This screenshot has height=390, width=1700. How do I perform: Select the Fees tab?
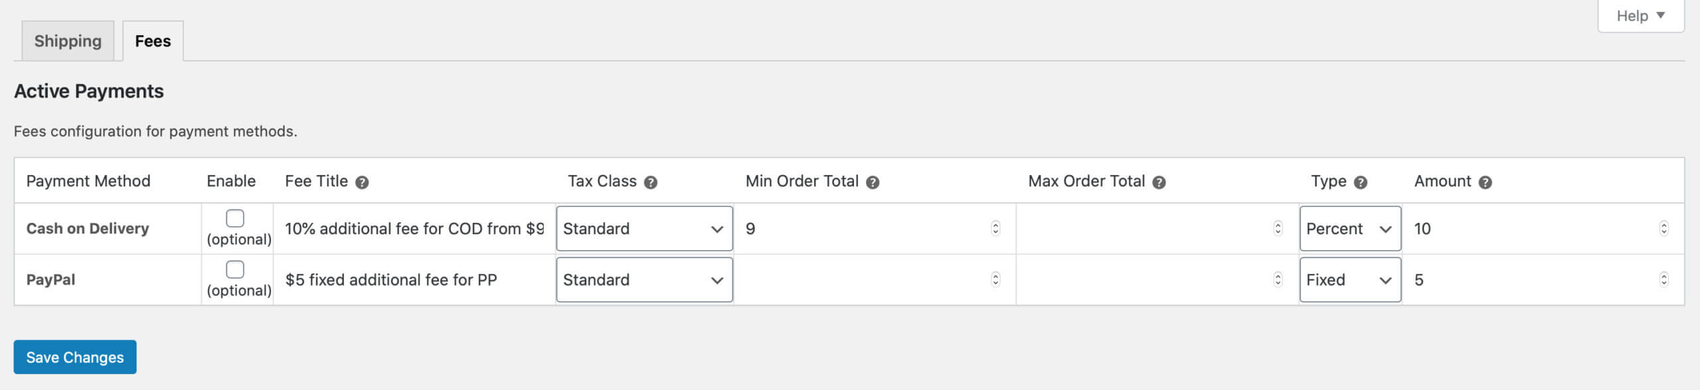tap(153, 41)
